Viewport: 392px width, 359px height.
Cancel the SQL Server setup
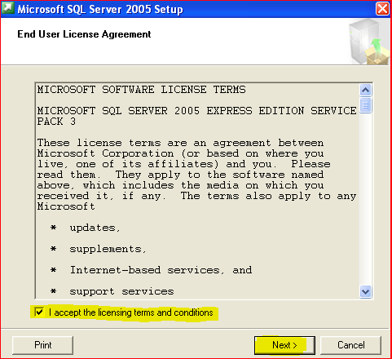click(x=350, y=345)
